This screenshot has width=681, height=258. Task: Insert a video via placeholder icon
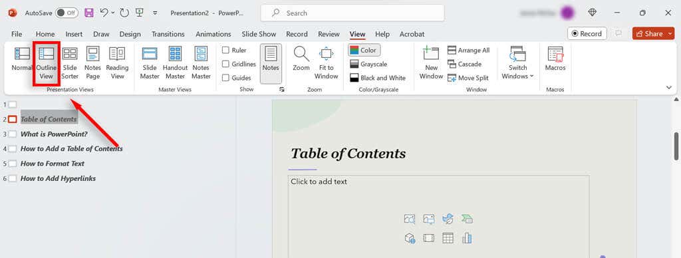coord(429,238)
